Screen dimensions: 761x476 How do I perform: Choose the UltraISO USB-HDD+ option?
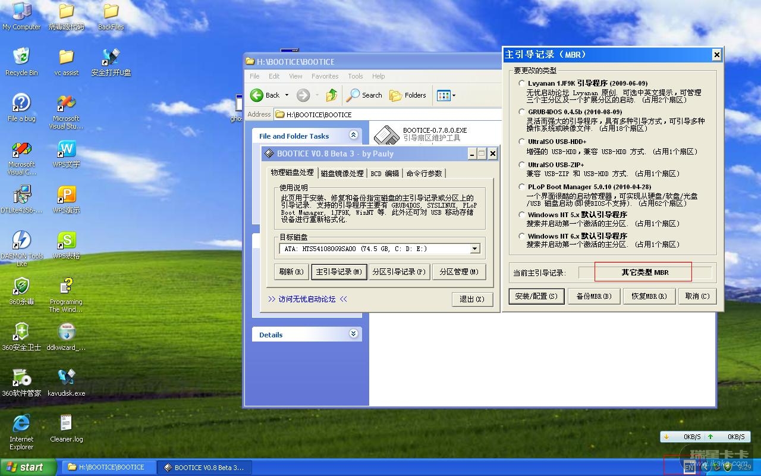[522, 142]
